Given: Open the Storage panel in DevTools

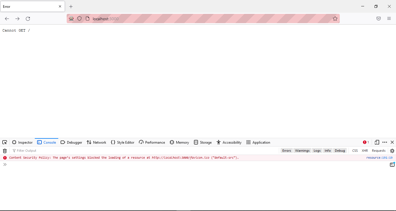Looking at the screenshot, I should click(203, 142).
